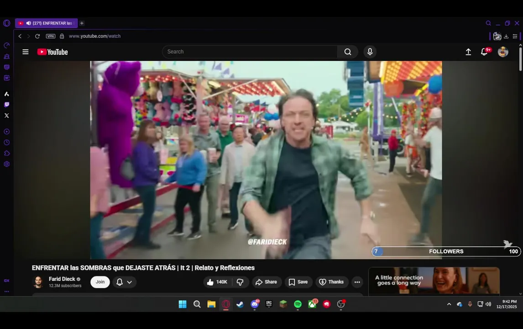Join the Farid Dieck channel
523x329 pixels.
coord(100,282)
